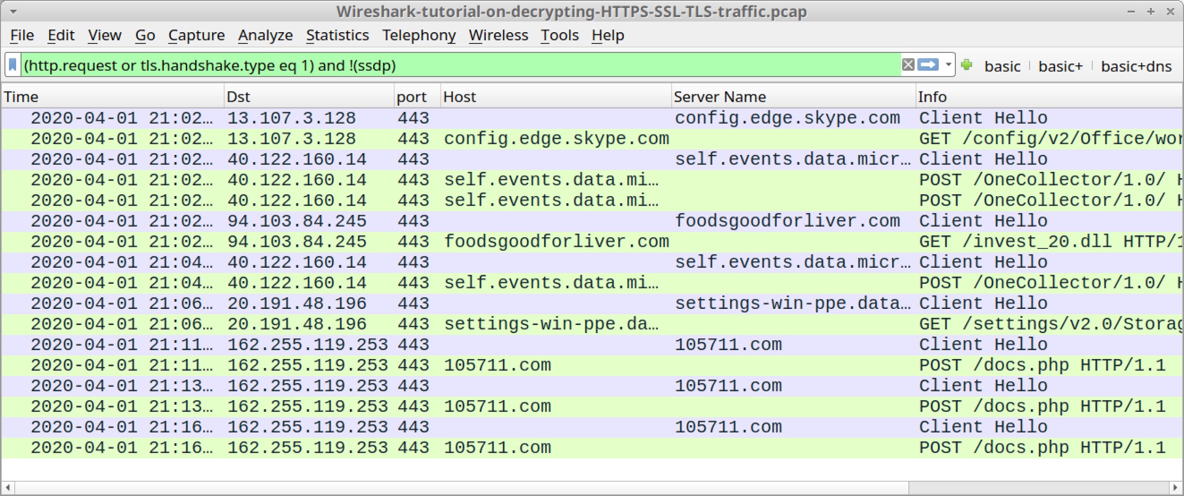Open the Telephony menu
The width and height of the screenshot is (1184, 496).
point(419,35)
